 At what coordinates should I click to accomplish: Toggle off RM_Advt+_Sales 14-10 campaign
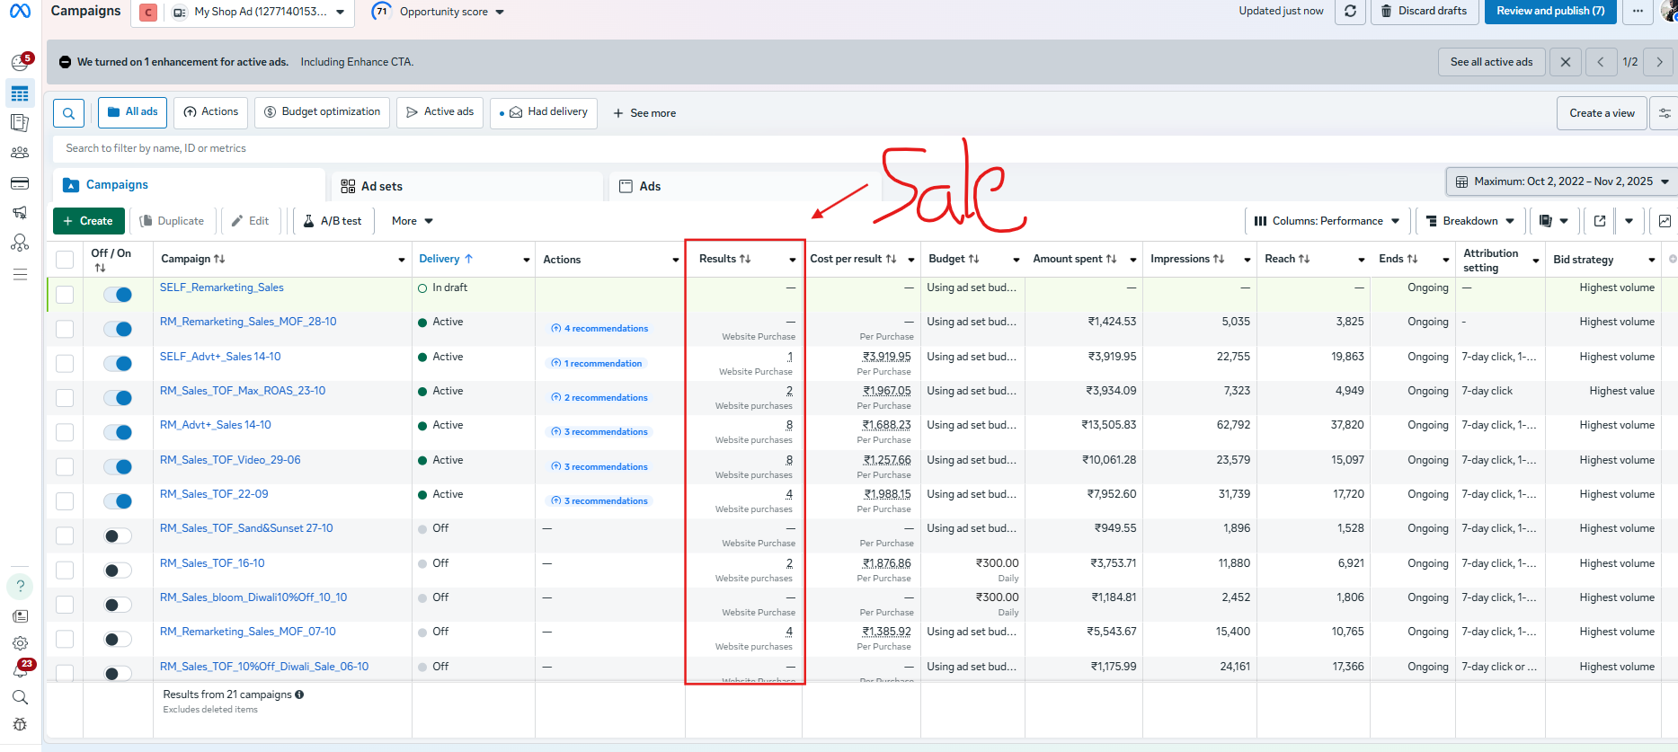point(118,432)
